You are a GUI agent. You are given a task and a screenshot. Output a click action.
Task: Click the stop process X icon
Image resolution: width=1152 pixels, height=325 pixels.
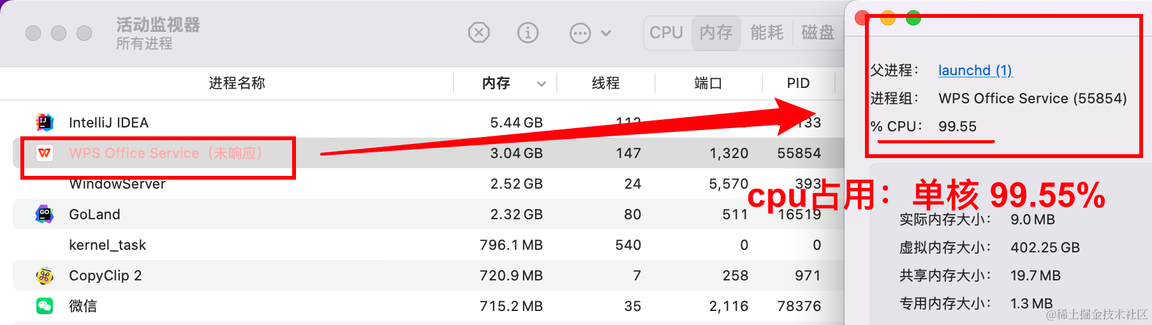(x=478, y=32)
